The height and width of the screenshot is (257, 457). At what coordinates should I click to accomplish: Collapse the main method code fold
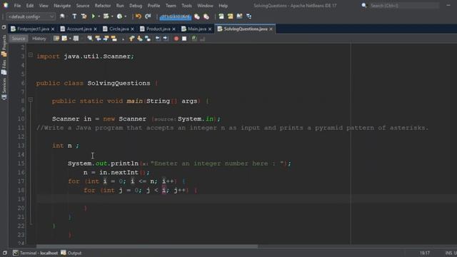point(31,99)
